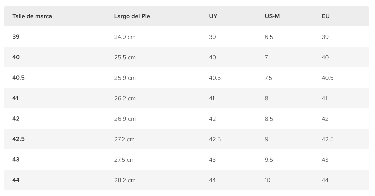Image resolution: width=375 pixels, height=196 pixels.
Task: Select brand size 40.5 row label
Action: pyautogui.click(x=18, y=78)
